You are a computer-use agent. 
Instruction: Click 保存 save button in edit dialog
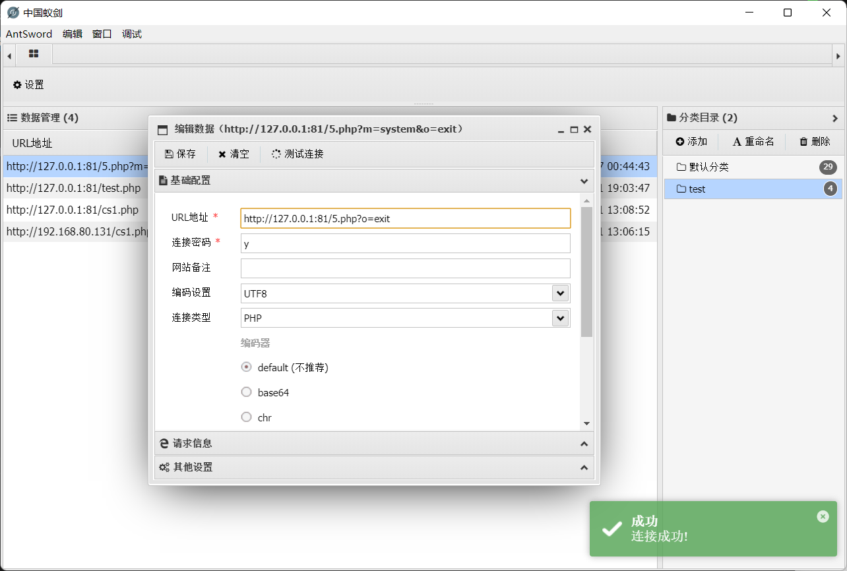pyautogui.click(x=180, y=154)
